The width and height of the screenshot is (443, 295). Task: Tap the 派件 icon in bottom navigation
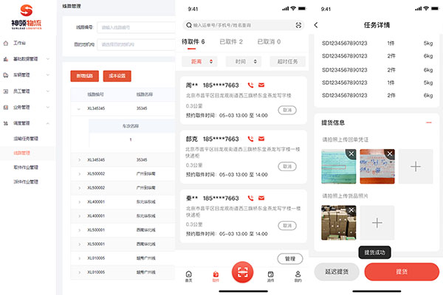coord(270,276)
